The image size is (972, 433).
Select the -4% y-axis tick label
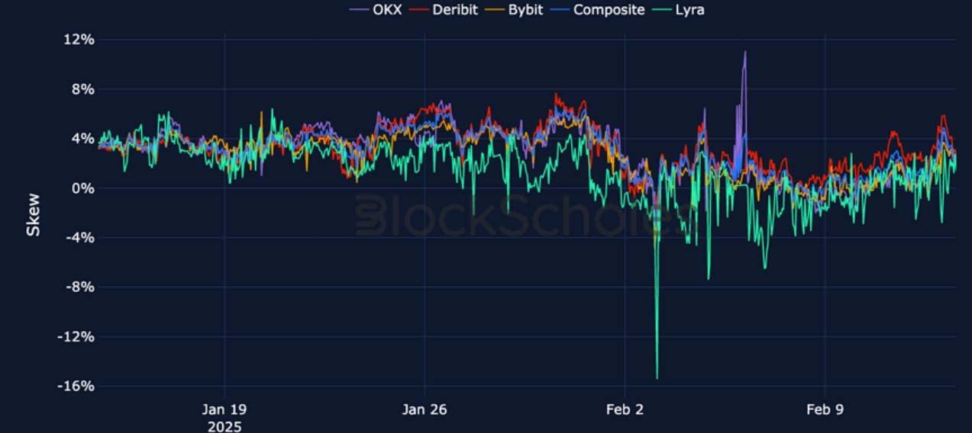tap(78, 238)
